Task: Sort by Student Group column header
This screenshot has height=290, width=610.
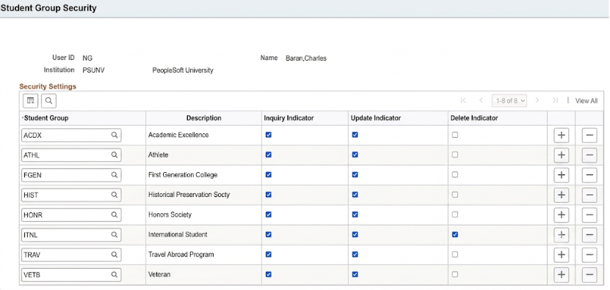Action: pyautogui.click(x=46, y=118)
